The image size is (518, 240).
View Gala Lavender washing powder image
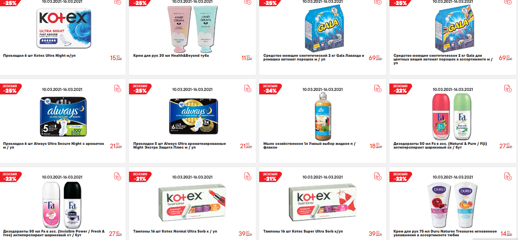pos(323,28)
